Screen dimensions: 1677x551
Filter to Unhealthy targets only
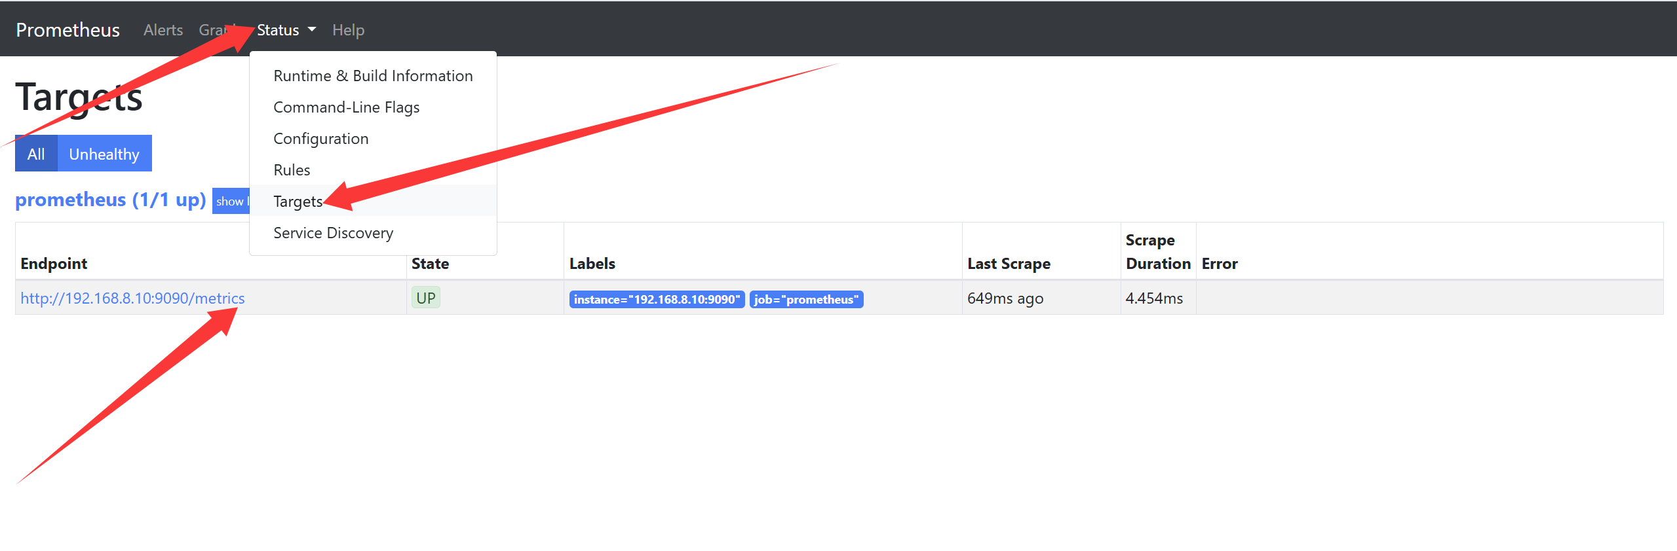point(104,154)
